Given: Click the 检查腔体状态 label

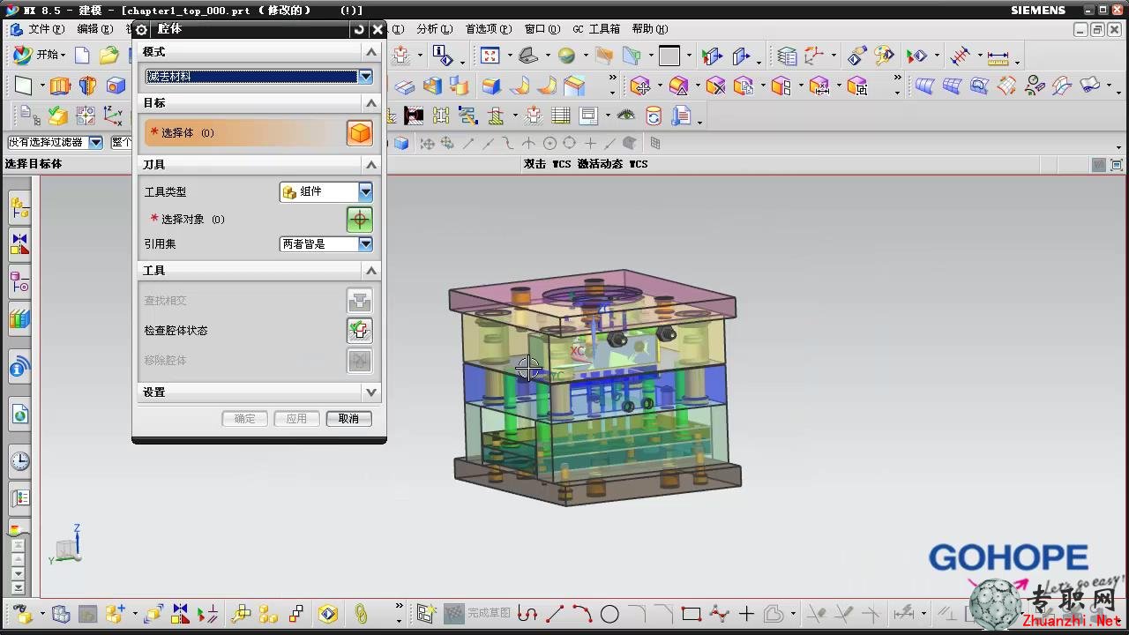Looking at the screenshot, I should [x=176, y=331].
